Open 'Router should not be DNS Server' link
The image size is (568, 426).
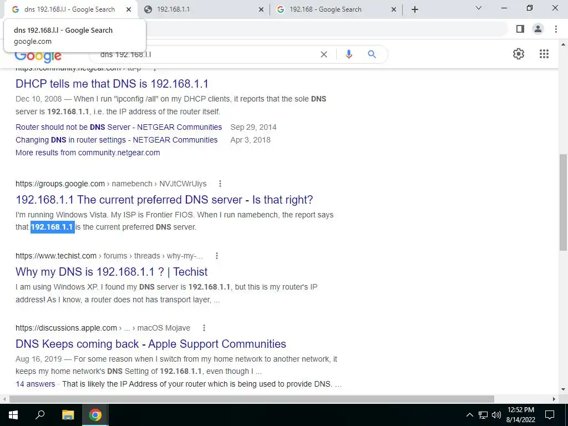(x=119, y=127)
